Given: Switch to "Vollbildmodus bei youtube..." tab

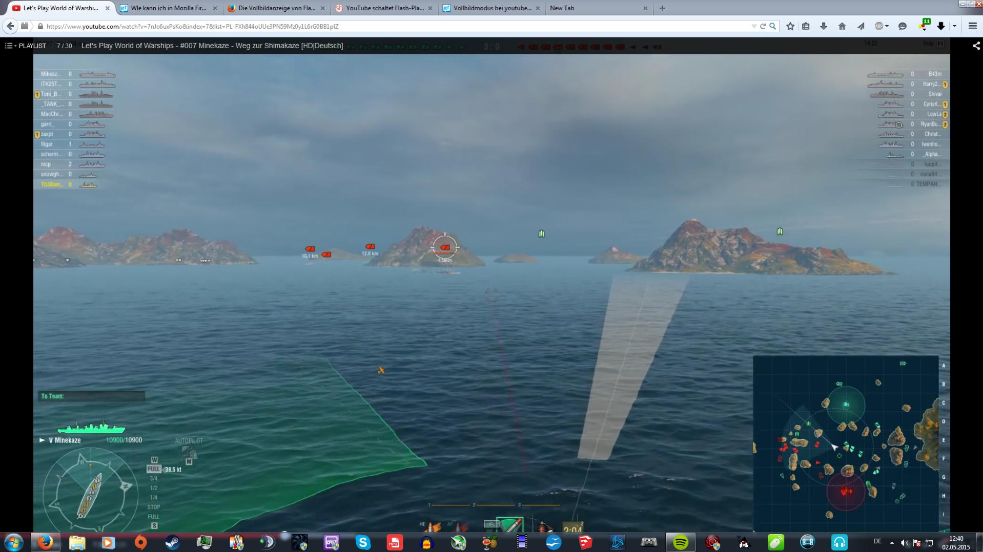Looking at the screenshot, I should tap(491, 8).
